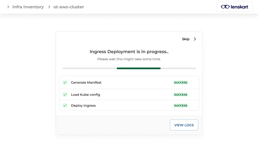Open the ot-aws-cluster breadcrumb

(x=69, y=7)
